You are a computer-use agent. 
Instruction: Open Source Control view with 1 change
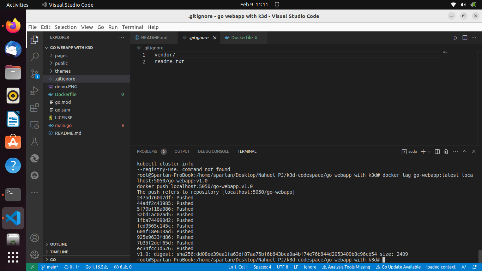(x=35, y=74)
